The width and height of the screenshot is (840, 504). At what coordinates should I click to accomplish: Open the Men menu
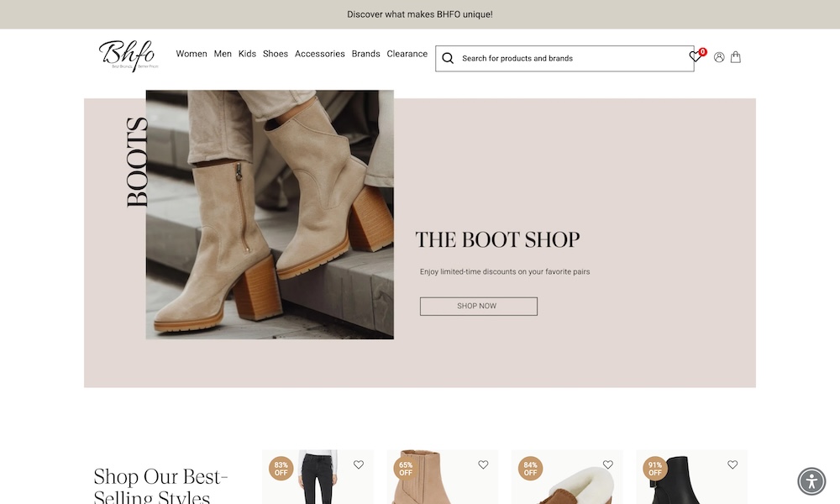(223, 54)
